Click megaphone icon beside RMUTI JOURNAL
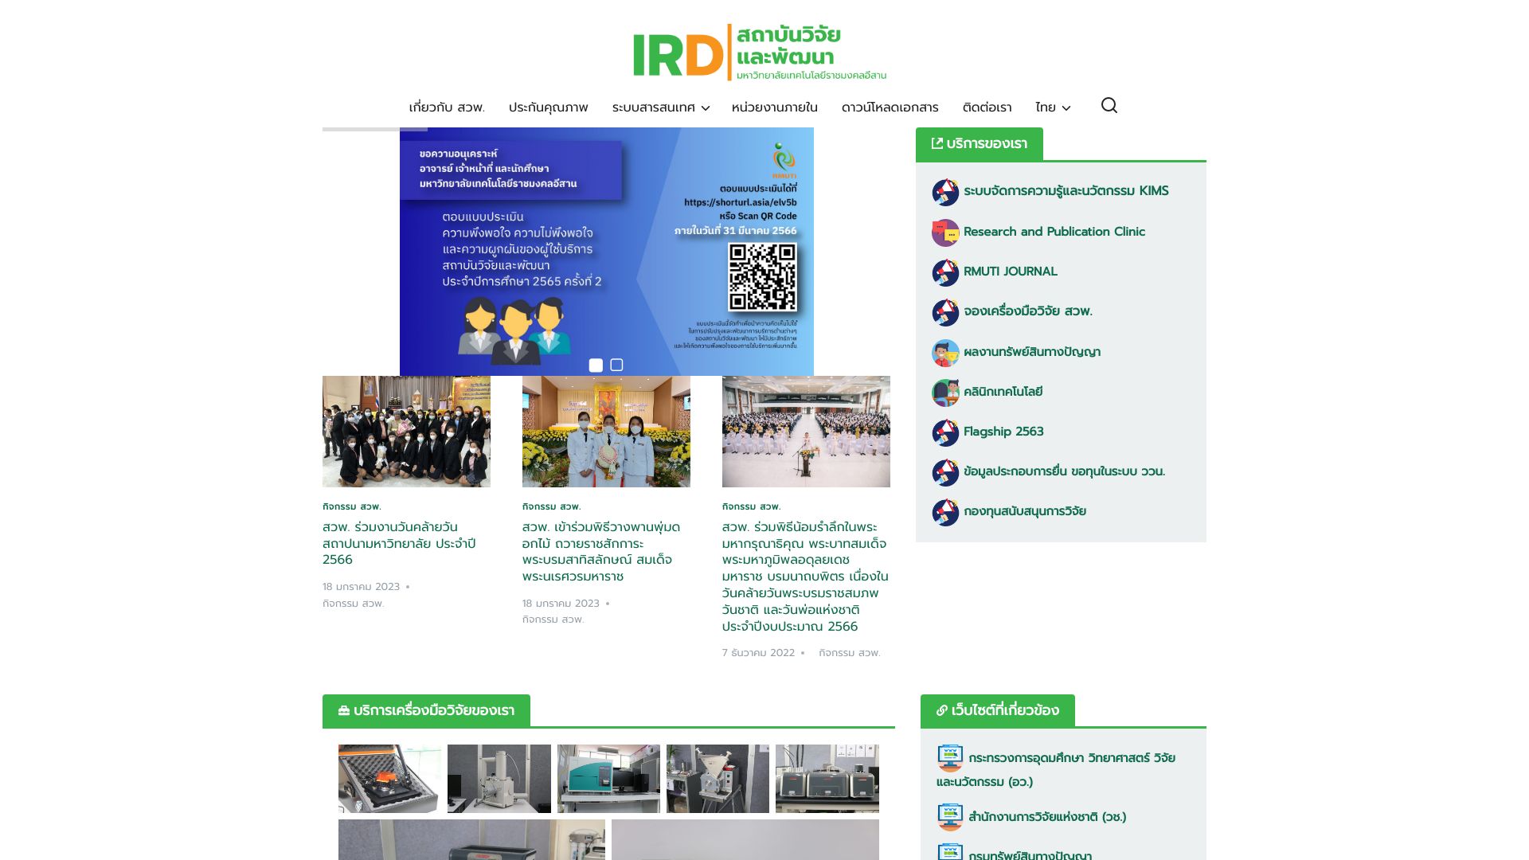Image resolution: width=1529 pixels, height=860 pixels. tap(945, 272)
